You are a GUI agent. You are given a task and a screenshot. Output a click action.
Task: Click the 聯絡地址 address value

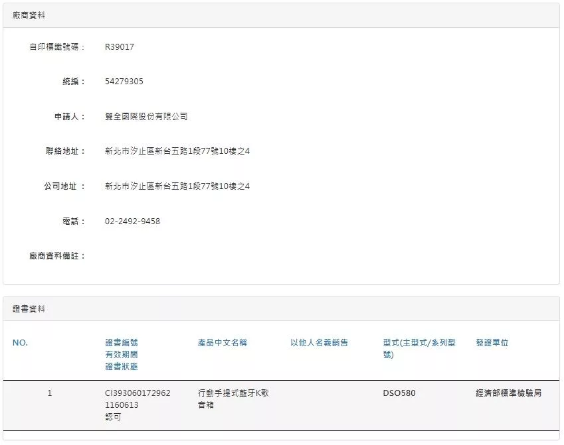pyautogui.click(x=177, y=151)
